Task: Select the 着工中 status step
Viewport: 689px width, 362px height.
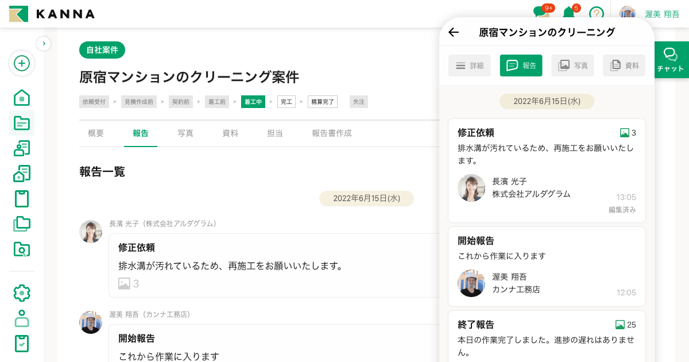Action: 253,102
